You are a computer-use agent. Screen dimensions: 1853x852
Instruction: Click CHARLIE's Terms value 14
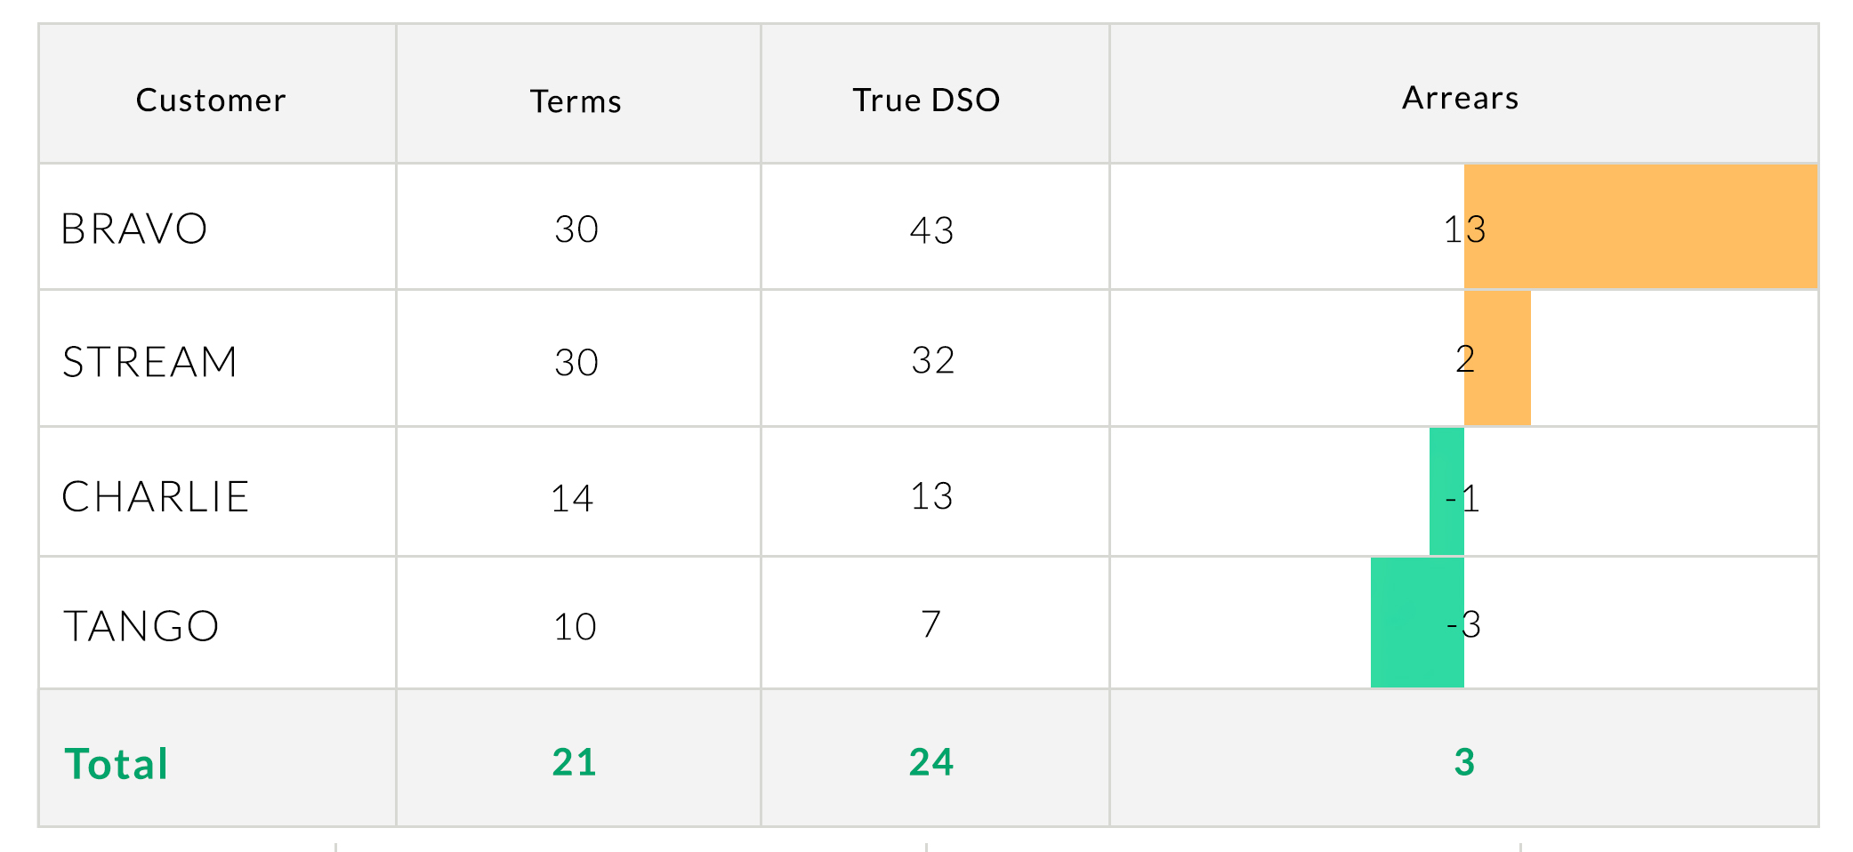(x=571, y=498)
